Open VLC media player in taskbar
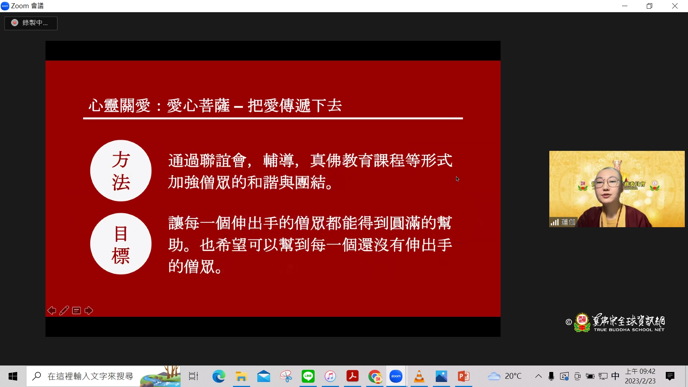 click(x=419, y=376)
